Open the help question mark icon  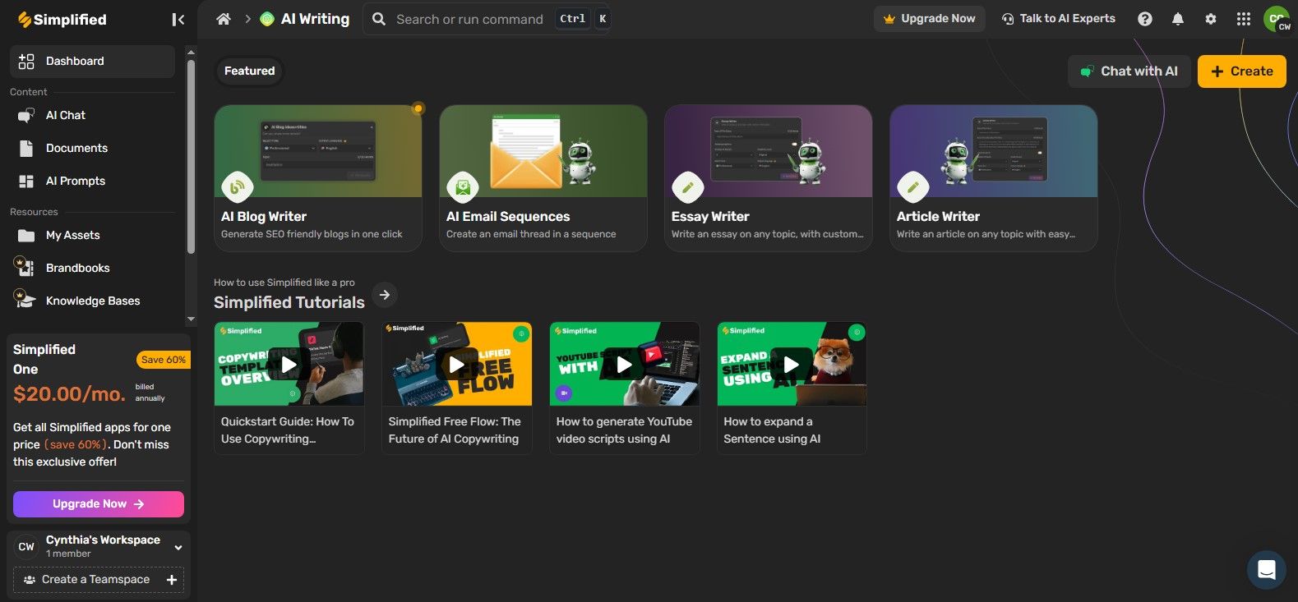click(1145, 19)
